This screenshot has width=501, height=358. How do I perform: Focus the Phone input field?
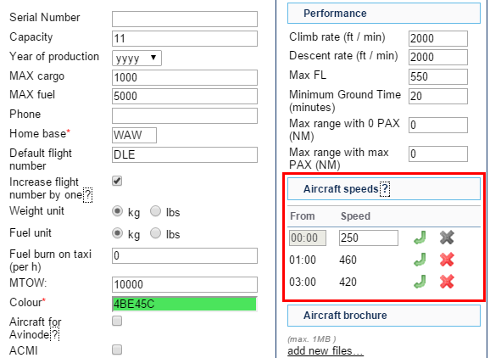(184, 115)
